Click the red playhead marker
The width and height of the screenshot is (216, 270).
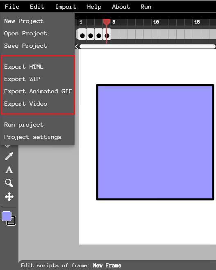[107, 22]
